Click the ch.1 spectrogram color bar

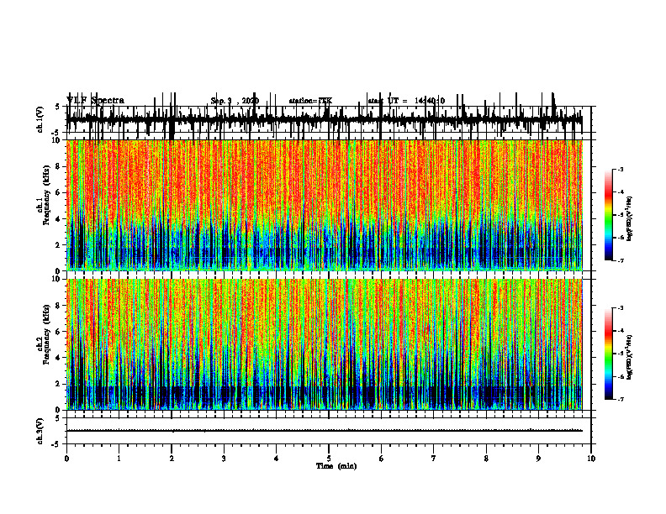(608, 215)
